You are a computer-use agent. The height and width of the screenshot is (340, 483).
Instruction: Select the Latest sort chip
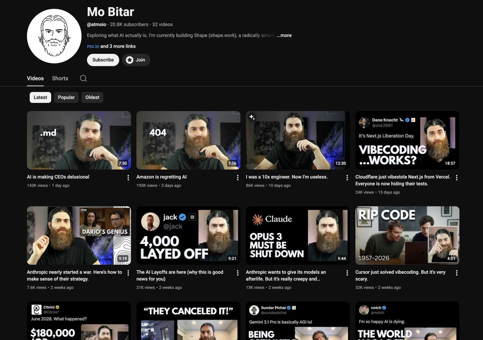pos(40,97)
